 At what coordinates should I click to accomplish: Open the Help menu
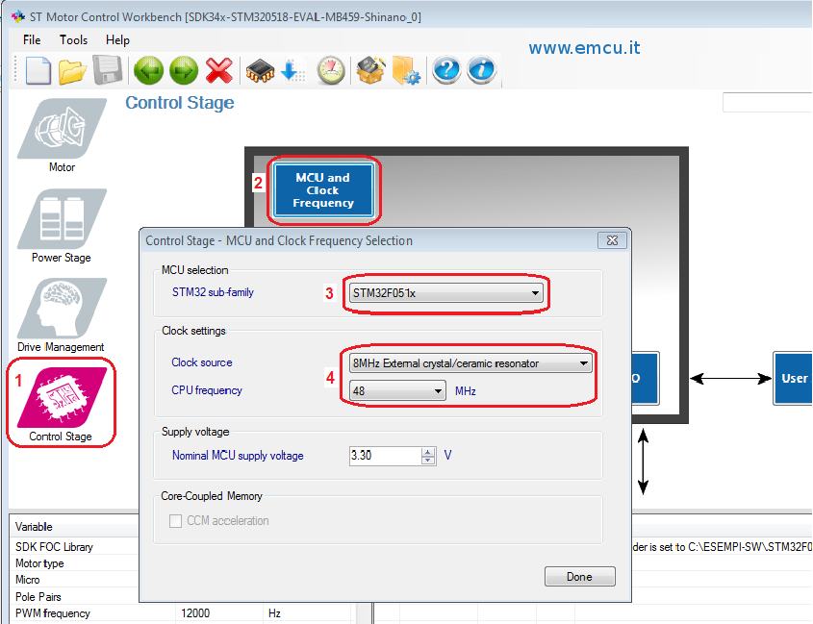117,40
